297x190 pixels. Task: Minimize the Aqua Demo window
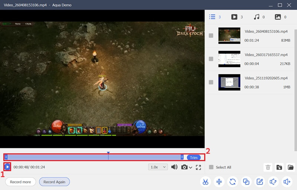271,5
